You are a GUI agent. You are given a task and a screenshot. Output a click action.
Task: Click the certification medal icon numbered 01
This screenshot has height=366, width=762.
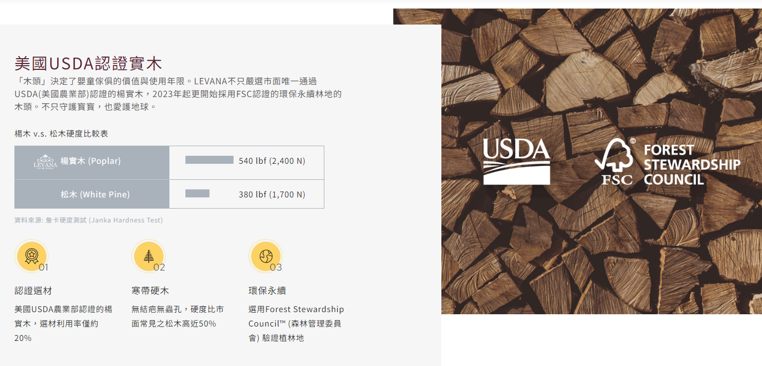pos(32,256)
